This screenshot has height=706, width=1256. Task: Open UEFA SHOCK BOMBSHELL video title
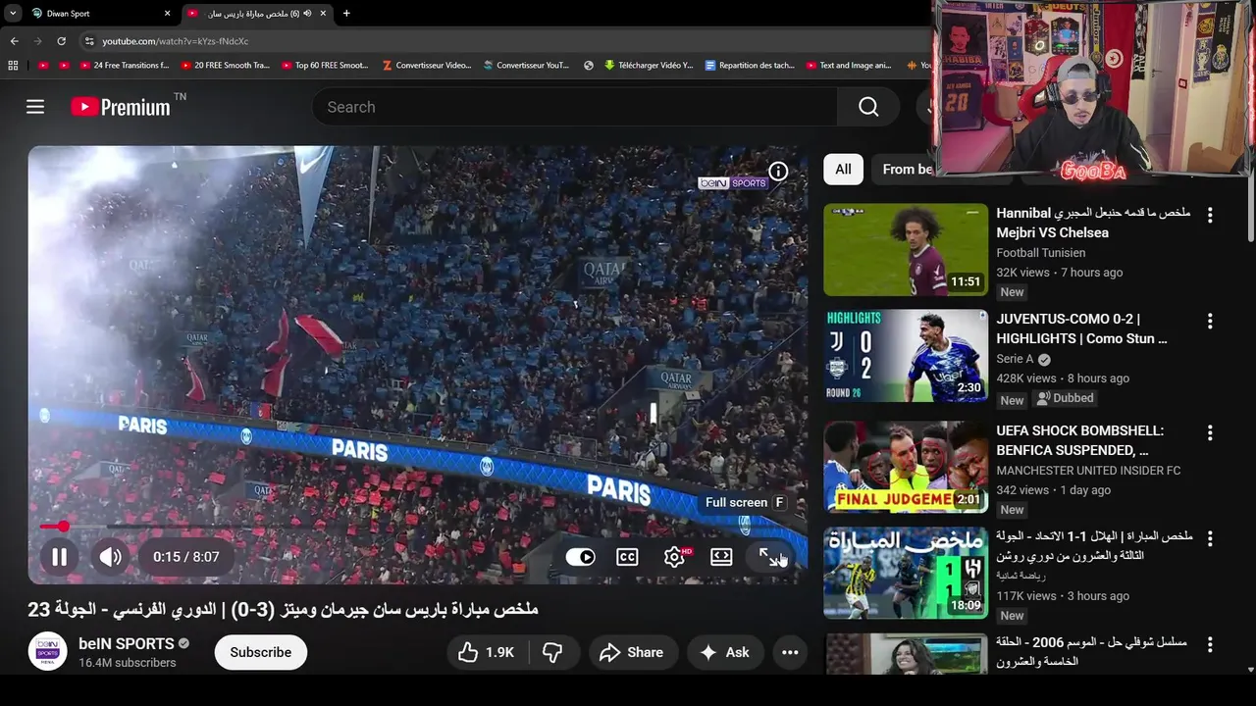1080,440
